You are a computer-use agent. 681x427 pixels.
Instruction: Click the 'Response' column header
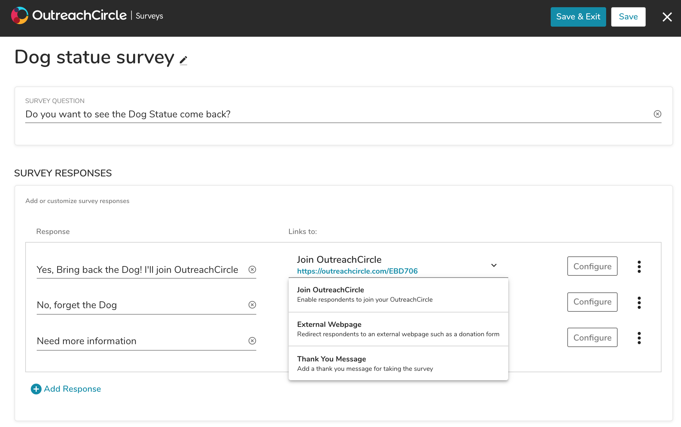click(x=53, y=232)
